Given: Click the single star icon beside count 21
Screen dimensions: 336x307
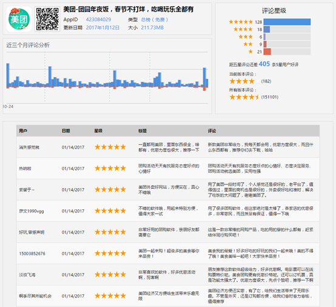Looking at the screenshot, I should pyautogui.click(x=250, y=52).
